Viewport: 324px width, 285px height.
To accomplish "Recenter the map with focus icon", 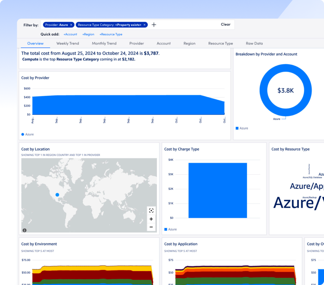I will click(x=151, y=210).
